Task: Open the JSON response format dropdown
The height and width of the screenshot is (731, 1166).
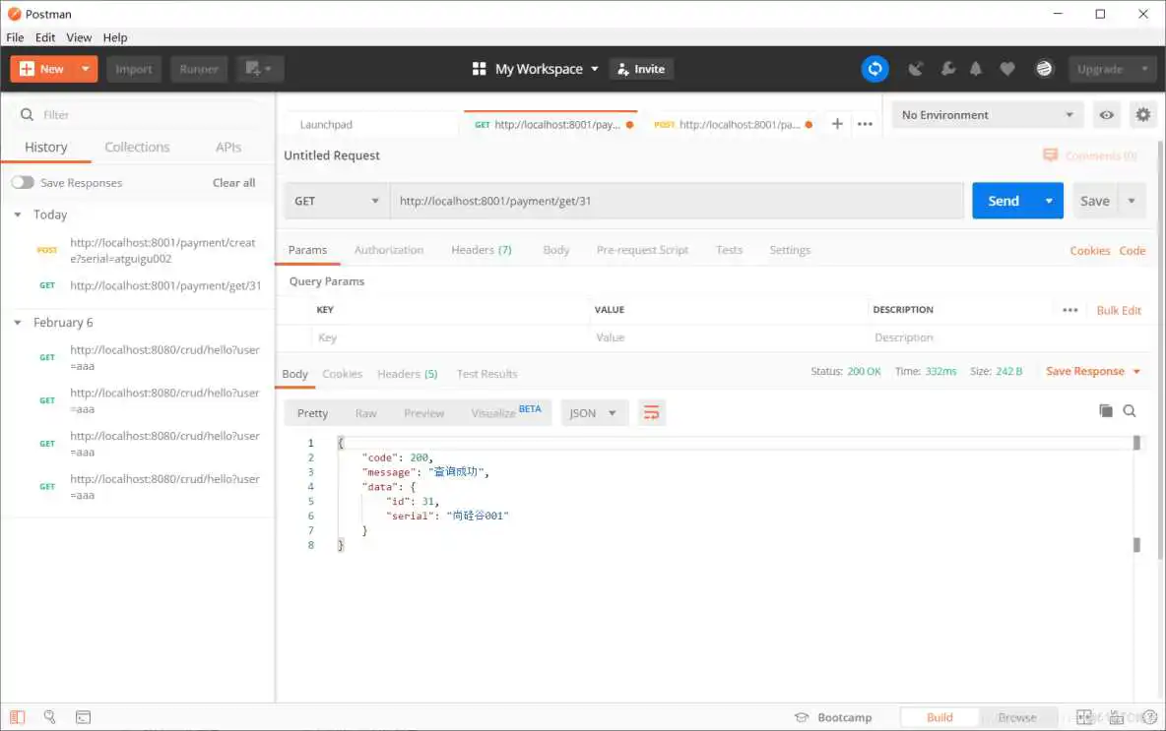Action: 594,413
